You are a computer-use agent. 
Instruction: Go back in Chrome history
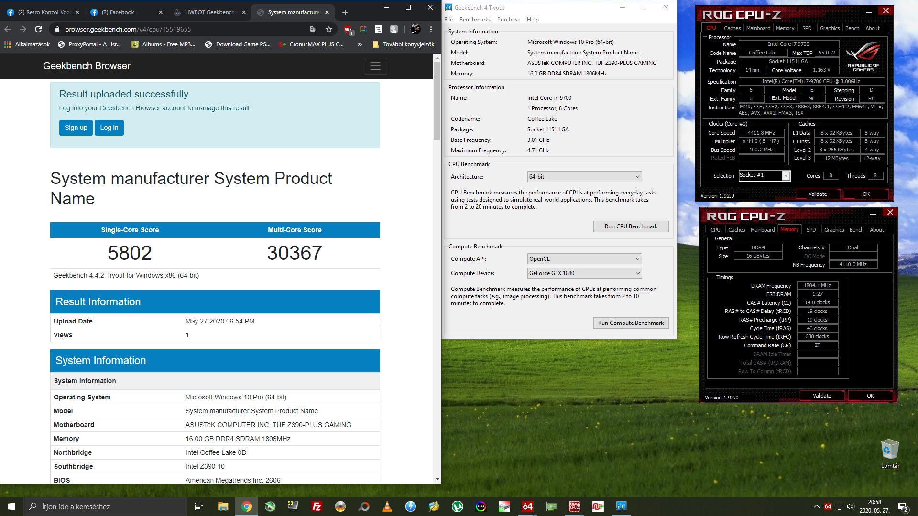pos(8,29)
